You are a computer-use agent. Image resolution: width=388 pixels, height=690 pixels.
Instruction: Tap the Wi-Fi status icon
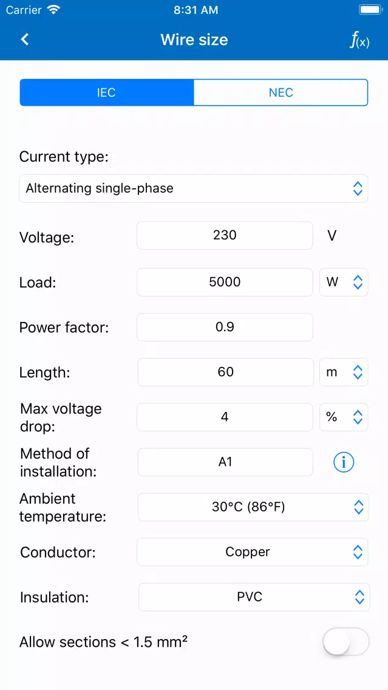tap(55, 10)
